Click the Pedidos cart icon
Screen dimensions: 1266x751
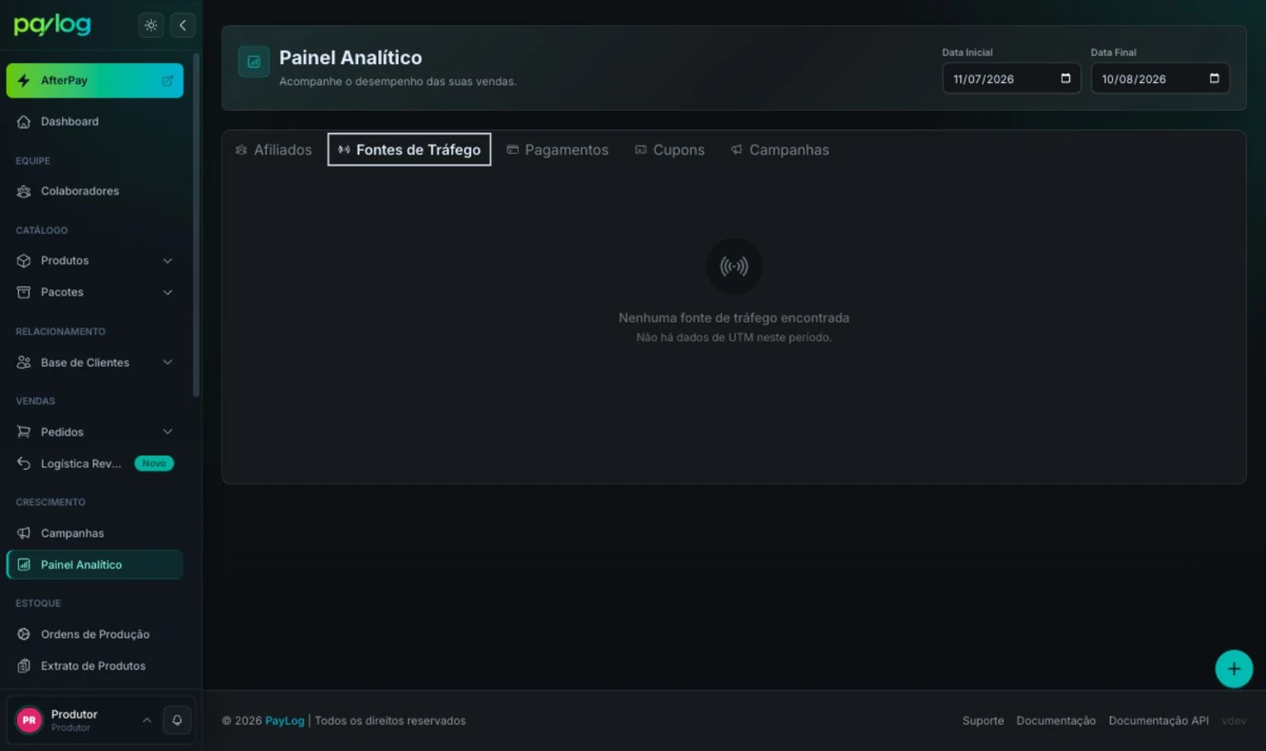tap(24, 432)
